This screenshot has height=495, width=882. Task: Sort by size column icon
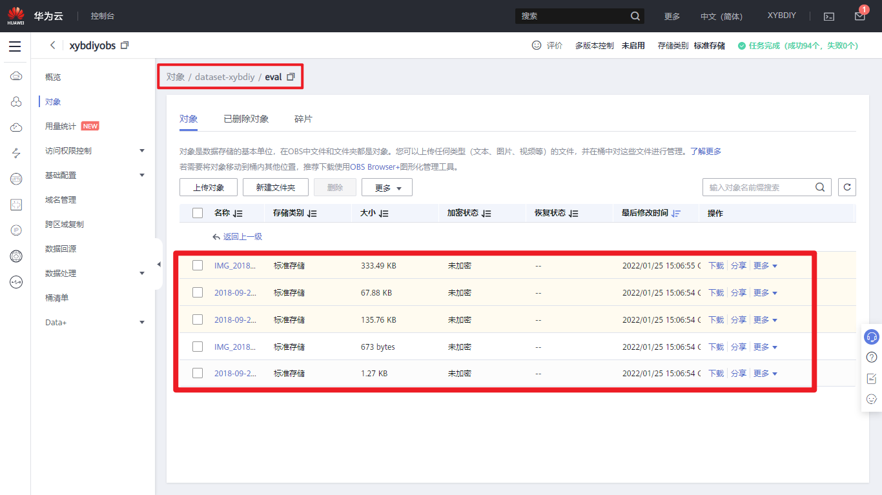[x=384, y=214]
